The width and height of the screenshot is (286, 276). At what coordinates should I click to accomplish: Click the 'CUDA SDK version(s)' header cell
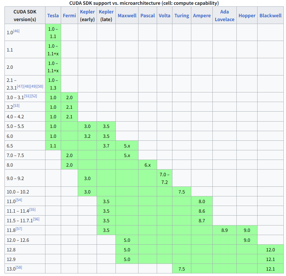(x=25, y=15)
